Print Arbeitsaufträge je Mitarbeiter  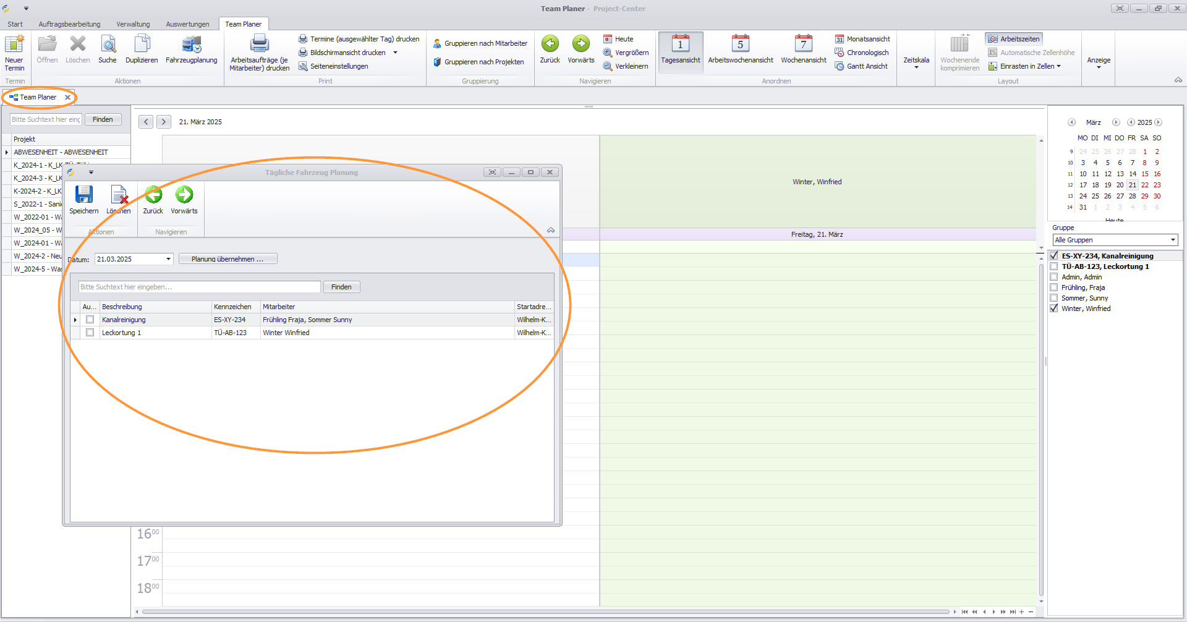[259, 46]
